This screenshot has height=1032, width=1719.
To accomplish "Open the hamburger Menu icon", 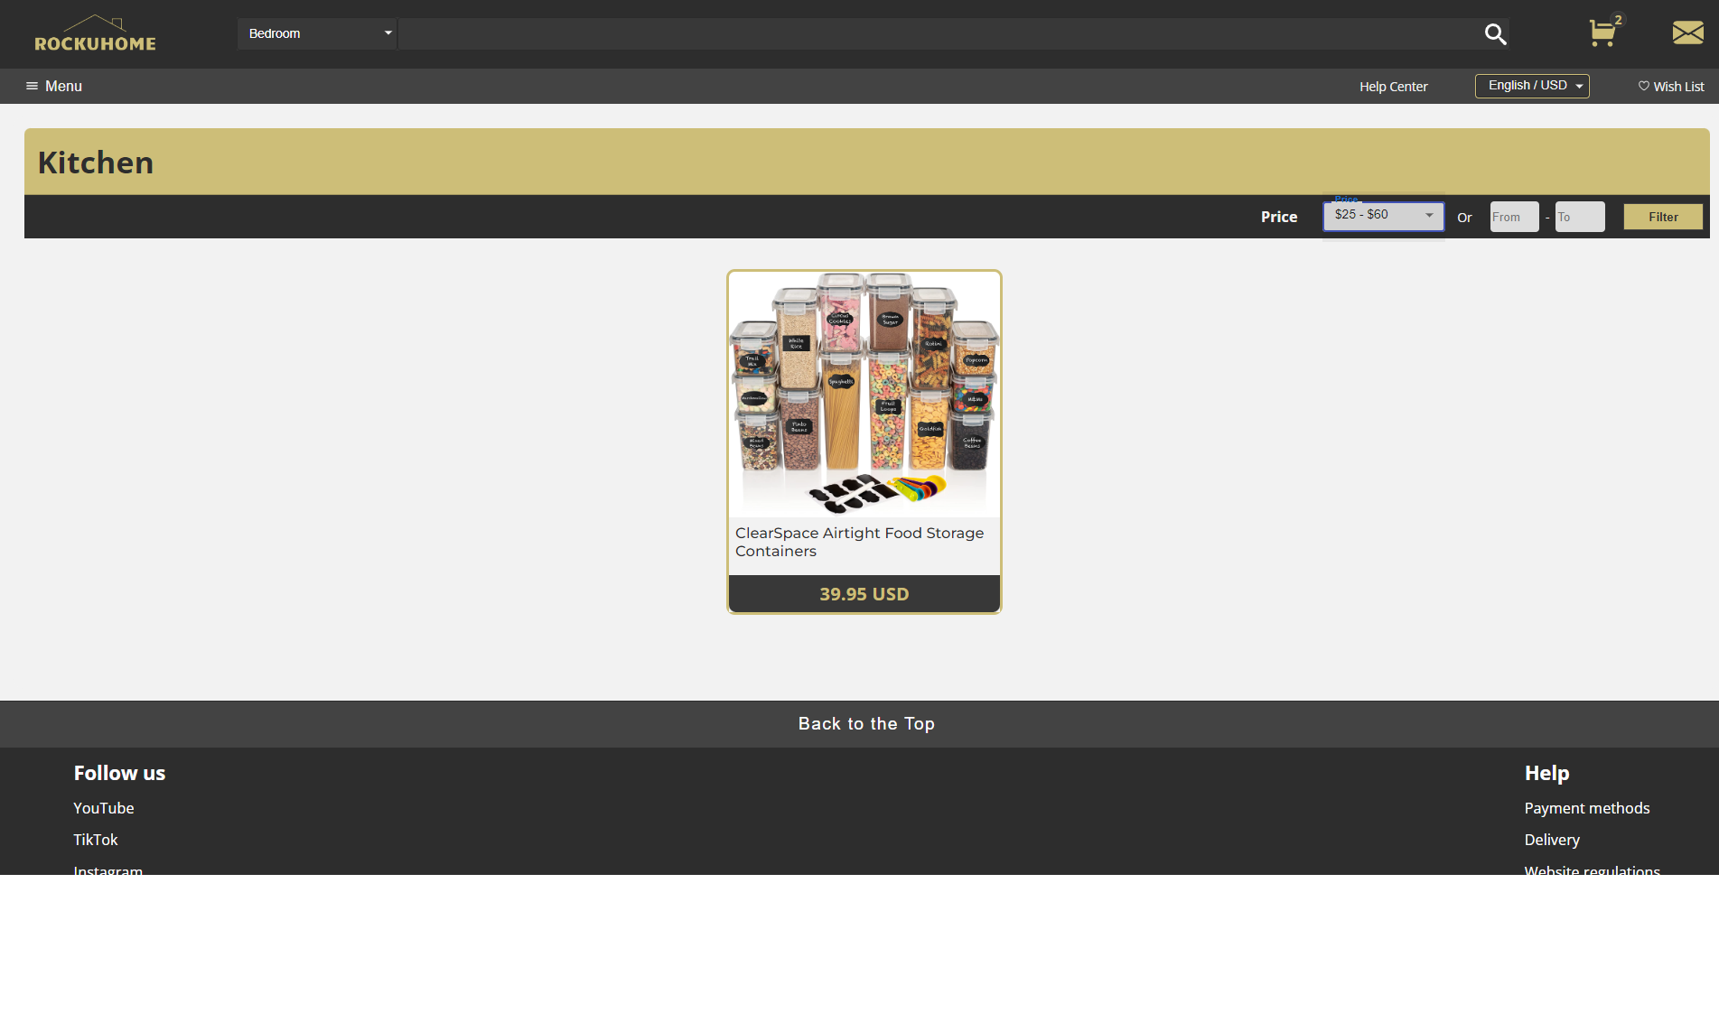I will [32, 86].
